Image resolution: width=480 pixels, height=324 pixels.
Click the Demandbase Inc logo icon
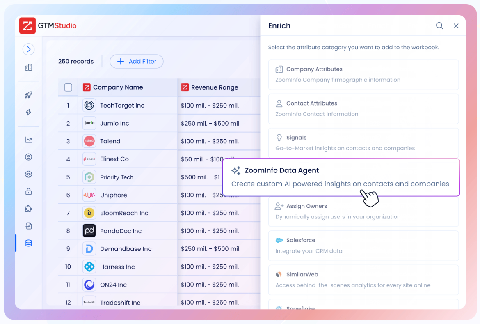tap(89, 249)
